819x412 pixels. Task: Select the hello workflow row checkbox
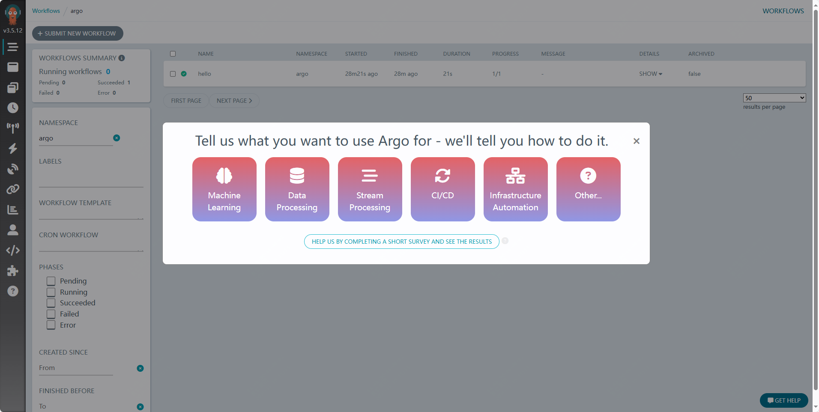point(173,74)
